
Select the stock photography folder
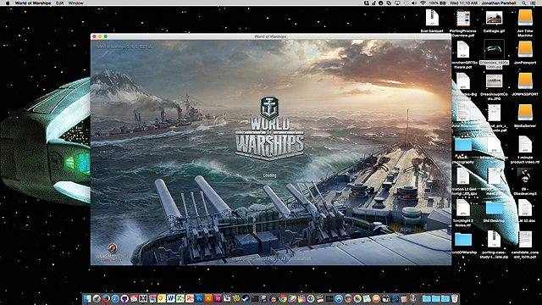[x=463, y=145]
